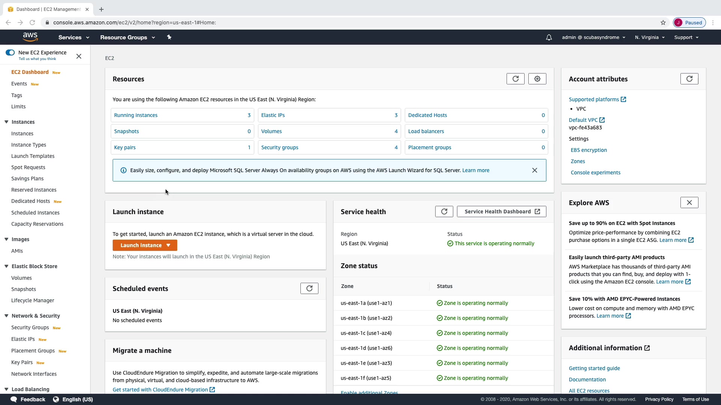This screenshot has width=721, height=405.
Task: Collapse the Network & Security section
Action: [x=6, y=316]
